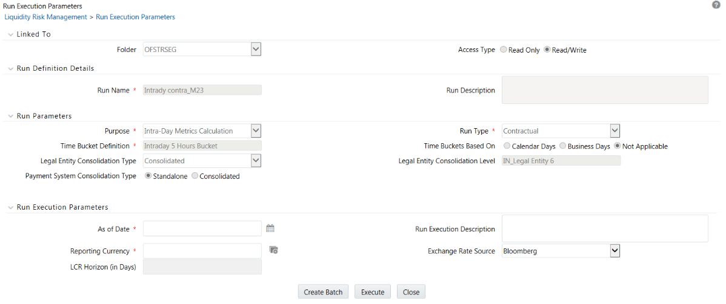Collapse the Run Definition Details section

10,68
